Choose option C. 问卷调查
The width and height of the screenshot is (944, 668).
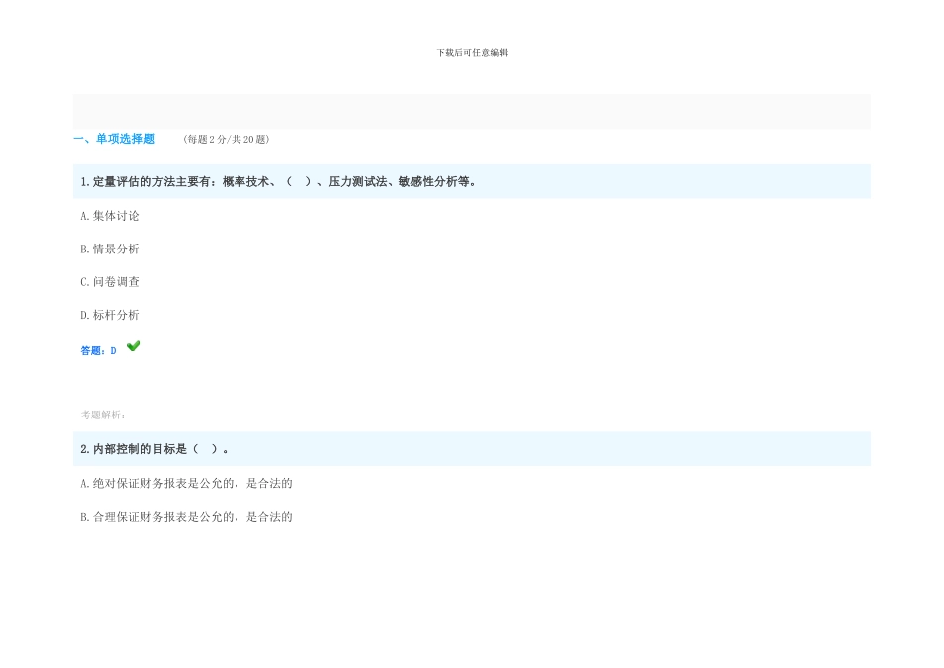tap(110, 282)
